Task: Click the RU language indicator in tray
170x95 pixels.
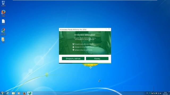Action: click(x=147, y=93)
